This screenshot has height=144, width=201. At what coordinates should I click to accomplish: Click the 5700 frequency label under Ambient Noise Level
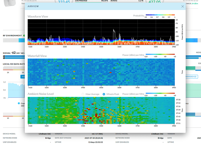(x=137, y=126)
